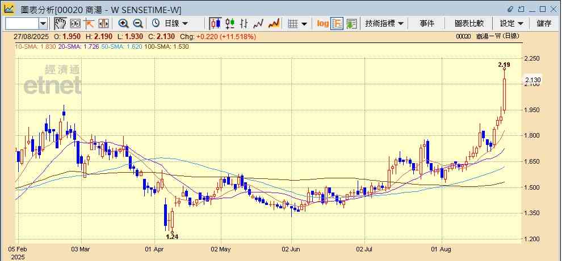
Task: Select the green hollow candlestick chart type
Action: (x=230, y=24)
